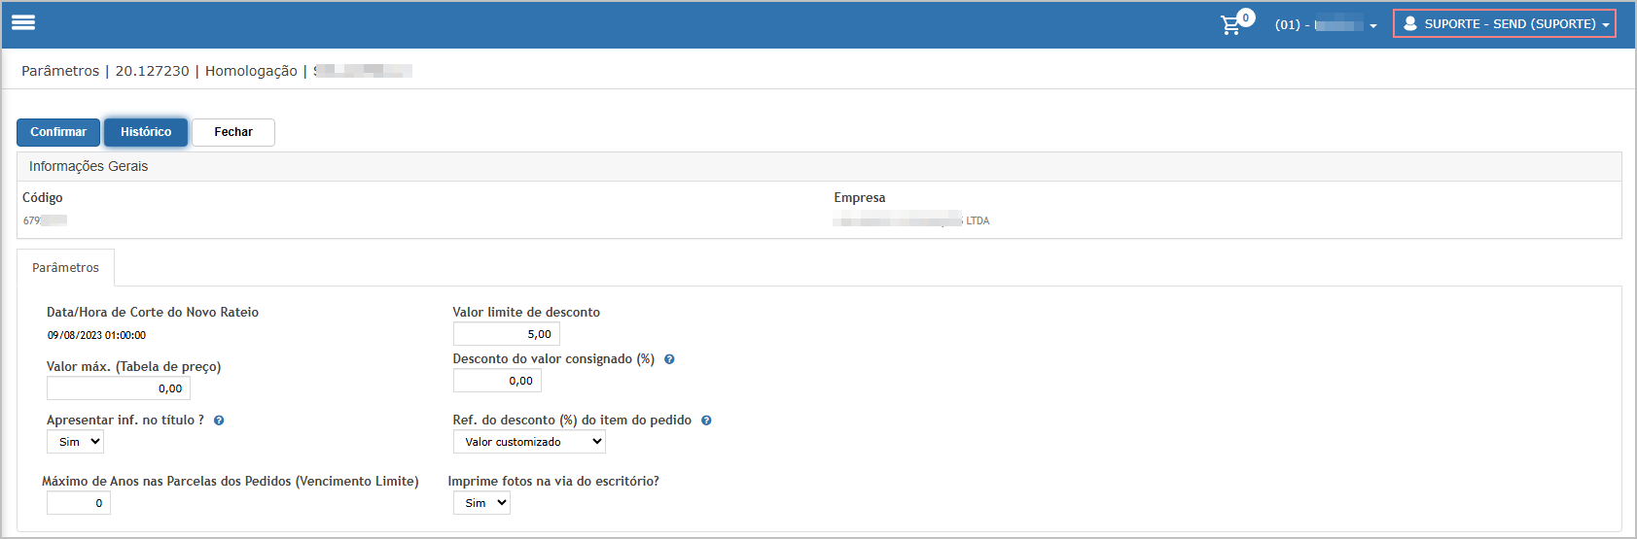The width and height of the screenshot is (1637, 539).
Task: Open the shopping cart
Action: (1230, 25)
